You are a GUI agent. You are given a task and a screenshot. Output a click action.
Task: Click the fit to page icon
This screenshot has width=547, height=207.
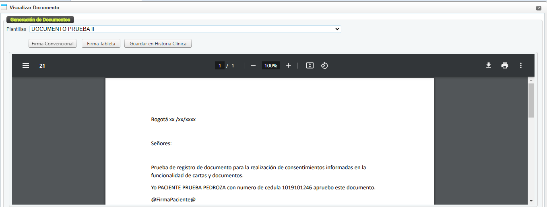tap(310, 65)
